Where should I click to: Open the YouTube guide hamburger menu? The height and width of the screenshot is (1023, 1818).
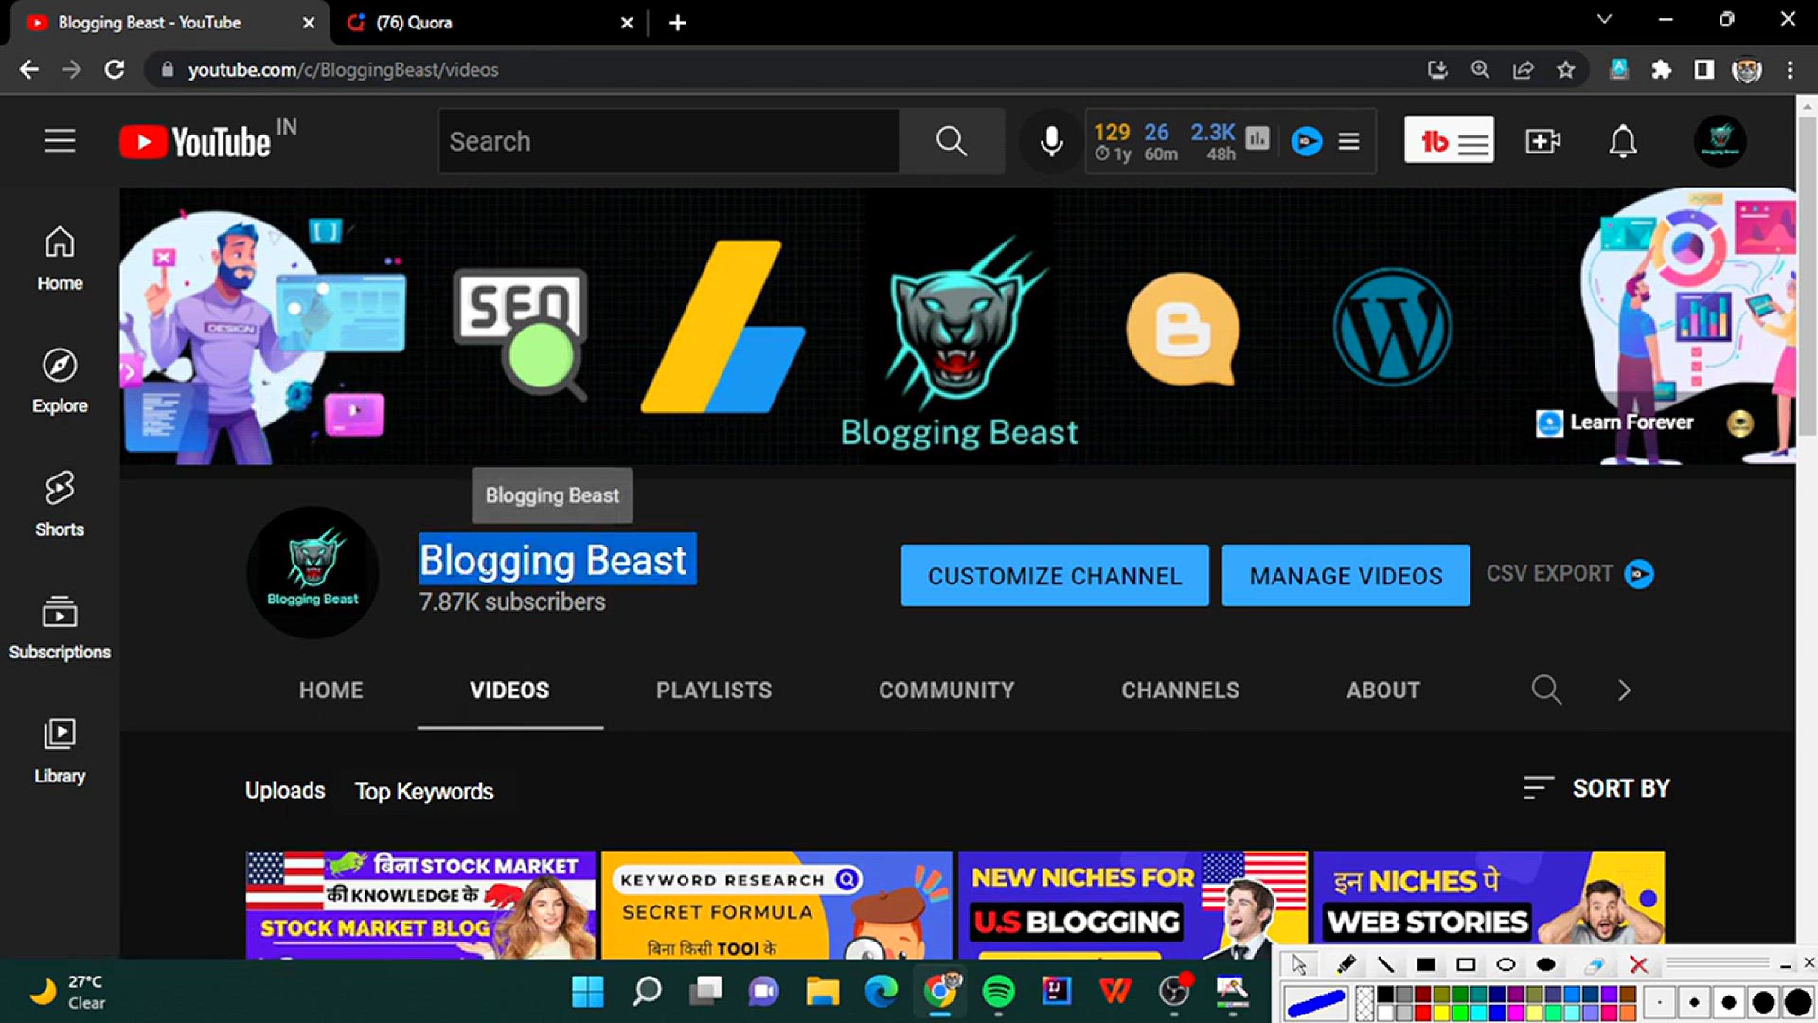(x=60, y=141)
